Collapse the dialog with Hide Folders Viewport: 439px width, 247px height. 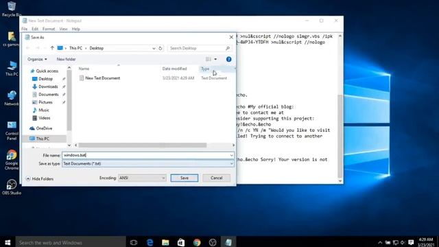(x=40, y=178)
